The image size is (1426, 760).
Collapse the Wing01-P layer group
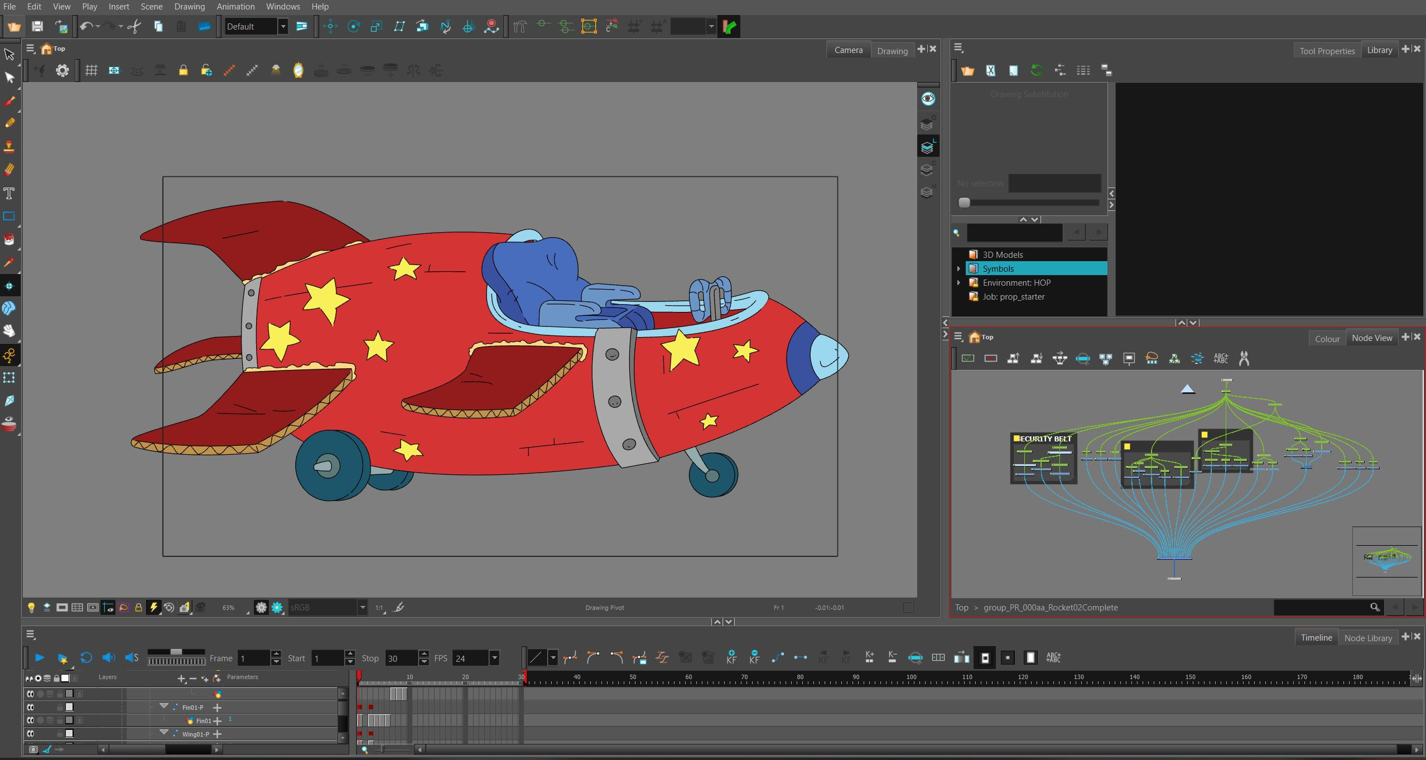pos(164,733)
